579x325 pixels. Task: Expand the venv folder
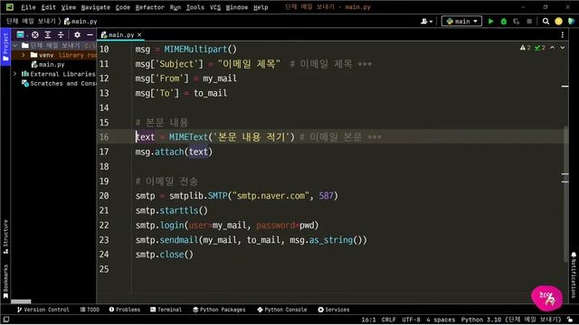point(24,55)
